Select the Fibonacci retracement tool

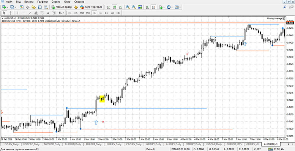(42, 13)
